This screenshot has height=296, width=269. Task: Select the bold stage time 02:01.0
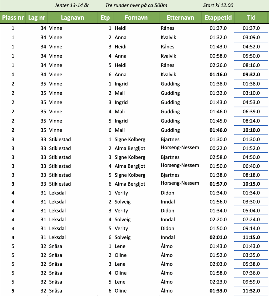tap(218, 237)
